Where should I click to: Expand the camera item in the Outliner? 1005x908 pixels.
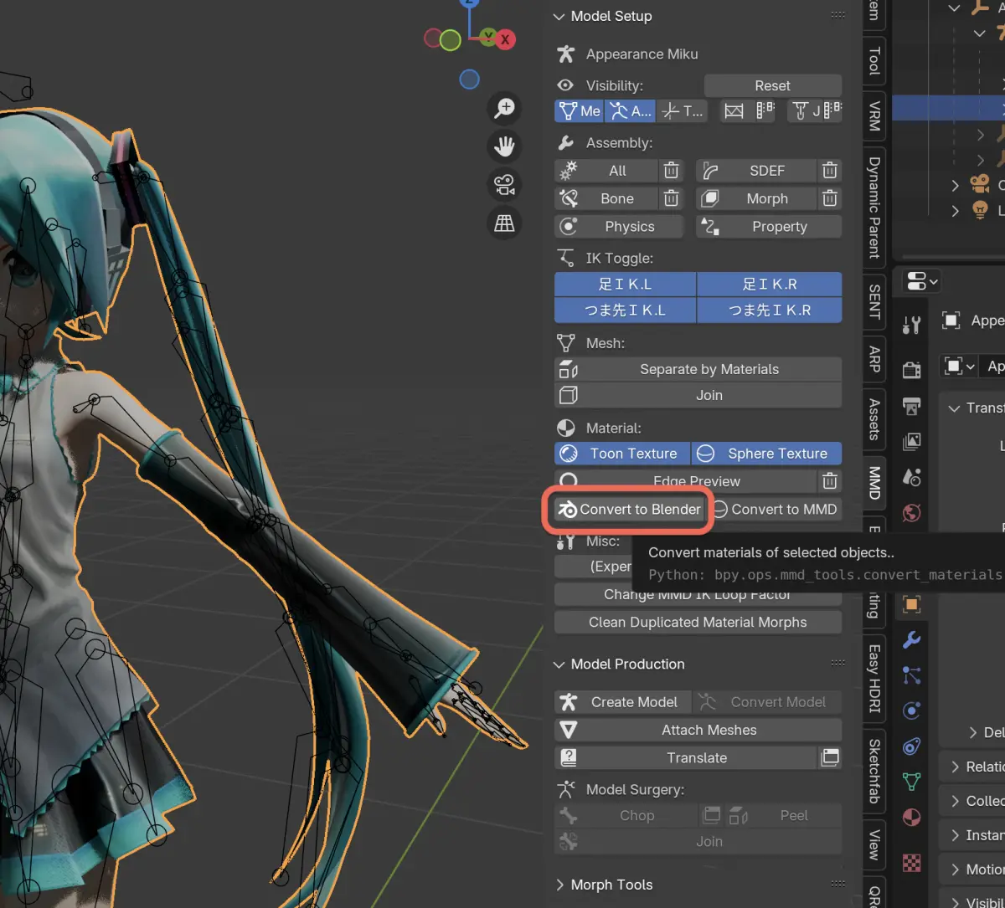[956, 185]
